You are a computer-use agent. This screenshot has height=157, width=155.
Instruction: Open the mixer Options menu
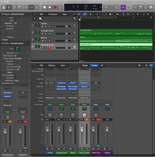click(53, 65)
